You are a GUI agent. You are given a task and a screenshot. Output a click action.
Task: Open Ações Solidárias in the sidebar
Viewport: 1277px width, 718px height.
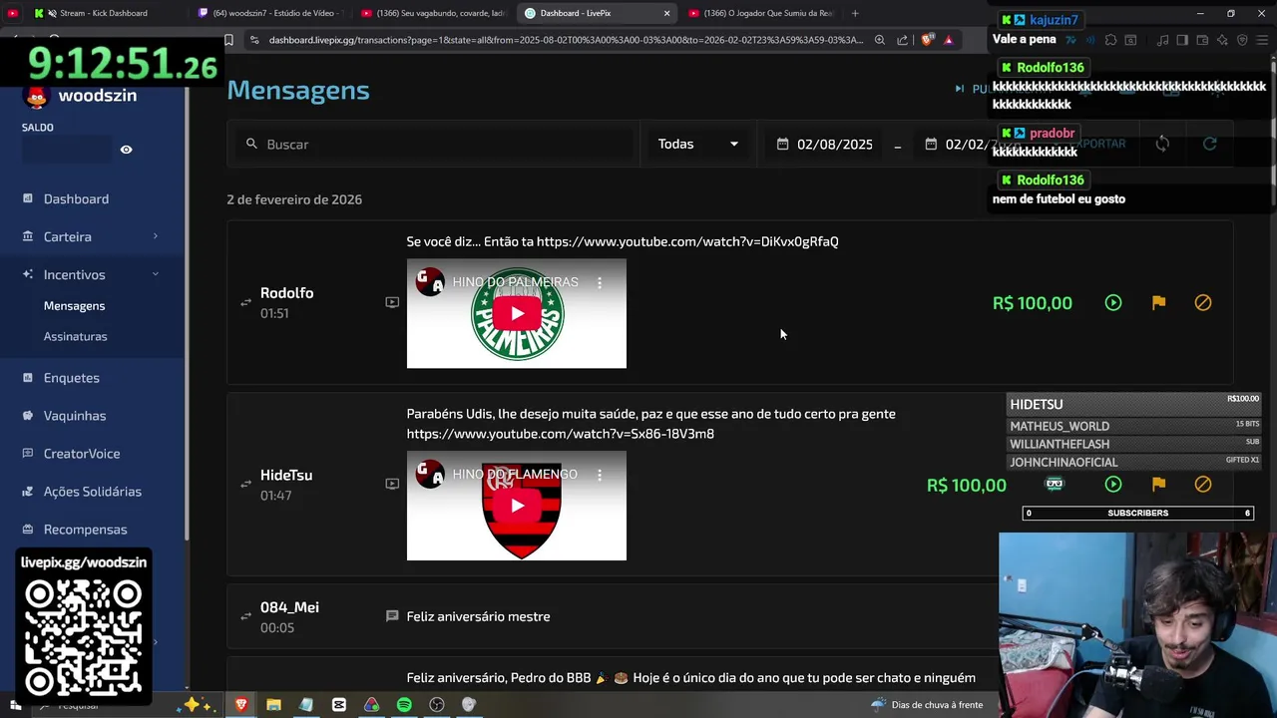pos(93,492)
